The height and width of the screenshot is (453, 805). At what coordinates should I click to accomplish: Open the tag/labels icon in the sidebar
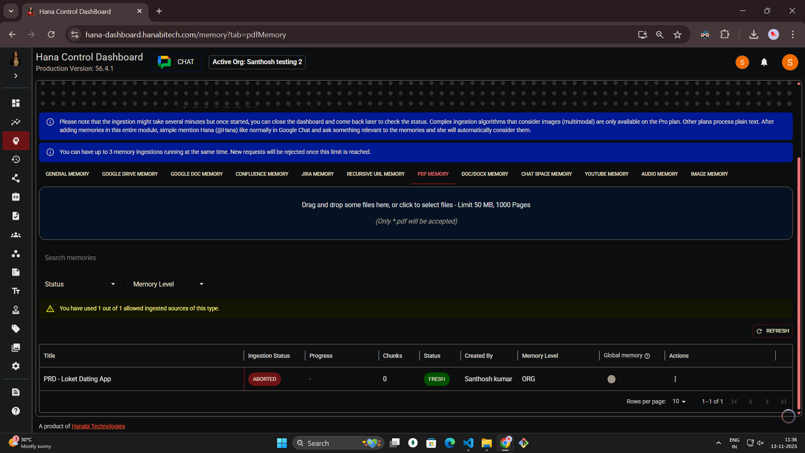pyautogui.click(x=16, y=328)
